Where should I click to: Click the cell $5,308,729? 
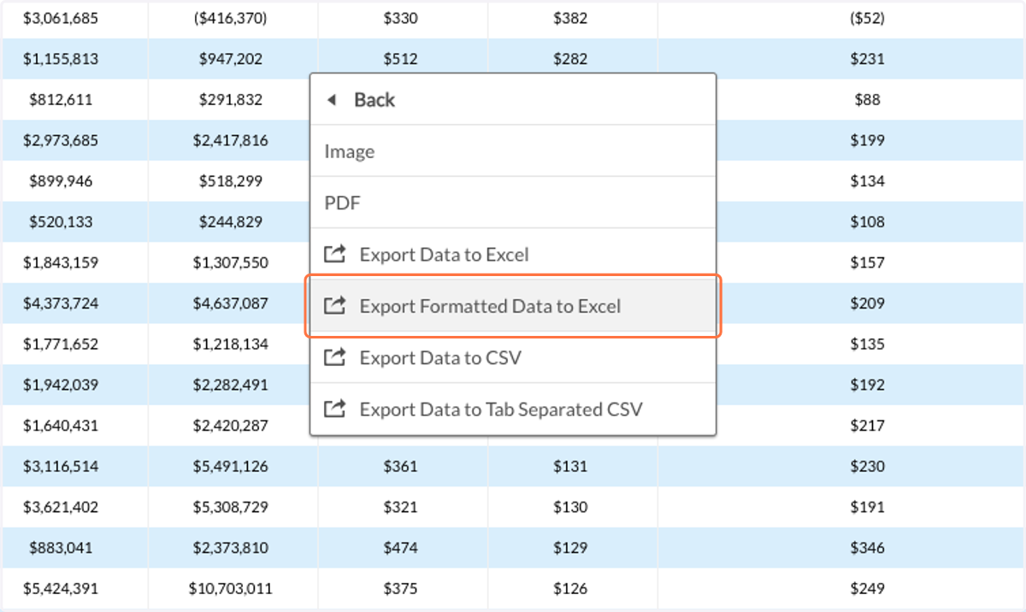[231, 507]
